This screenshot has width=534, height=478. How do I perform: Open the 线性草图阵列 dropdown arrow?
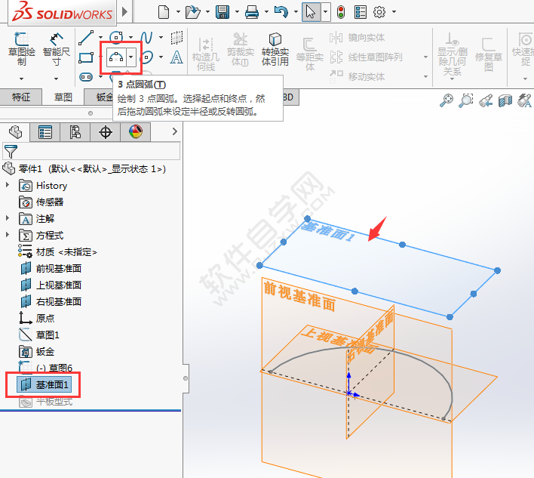(425, 57)
